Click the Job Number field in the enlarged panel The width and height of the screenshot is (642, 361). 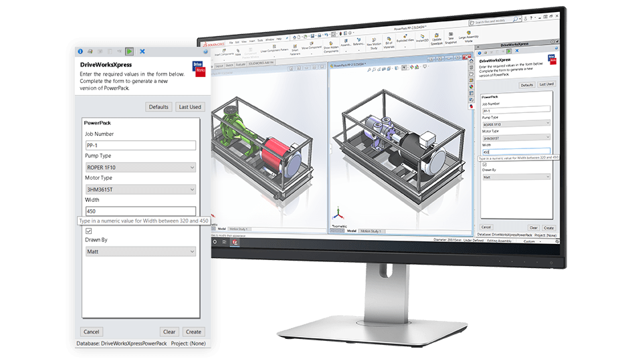(x=140, y=145)
